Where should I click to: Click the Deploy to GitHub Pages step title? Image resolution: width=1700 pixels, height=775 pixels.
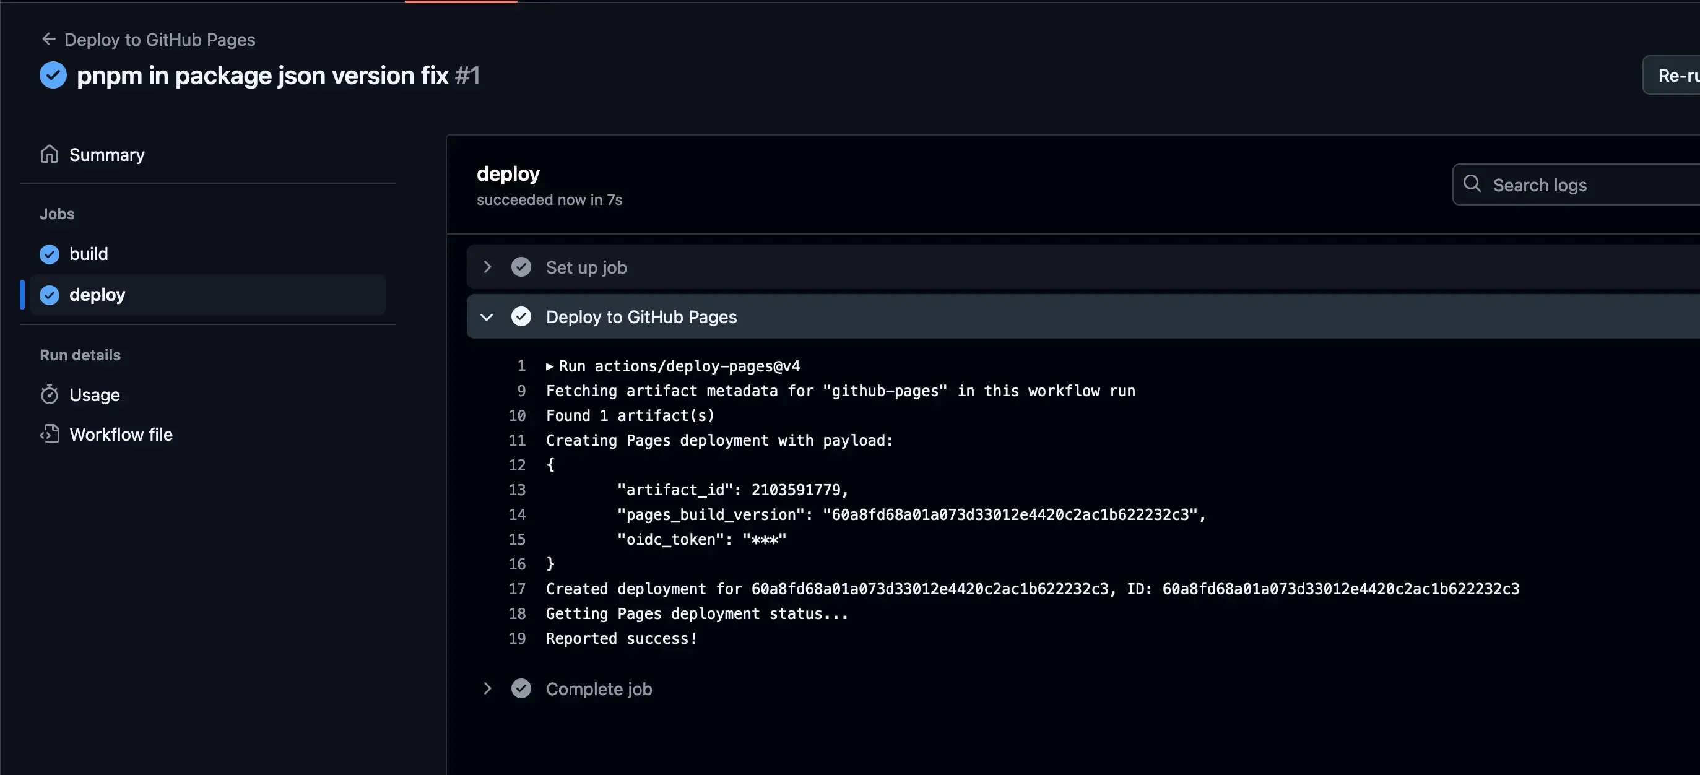click(641, 317)
